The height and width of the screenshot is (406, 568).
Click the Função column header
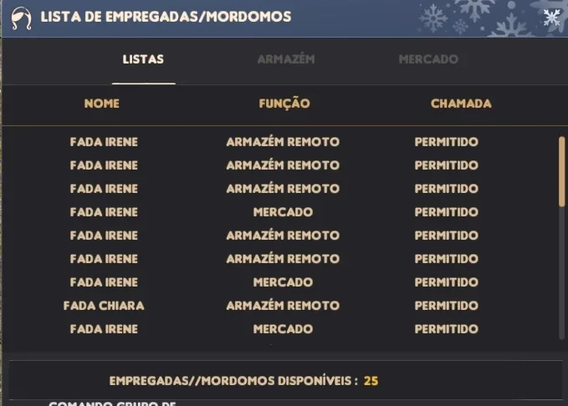pos(284,104)
